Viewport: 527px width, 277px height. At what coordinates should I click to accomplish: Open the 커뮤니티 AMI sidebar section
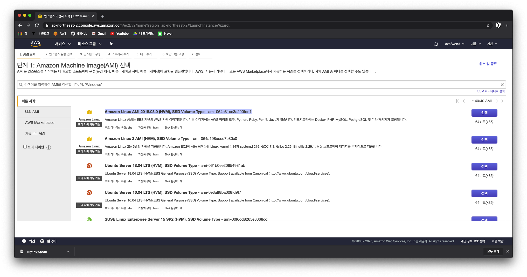[x=44, y=133]
